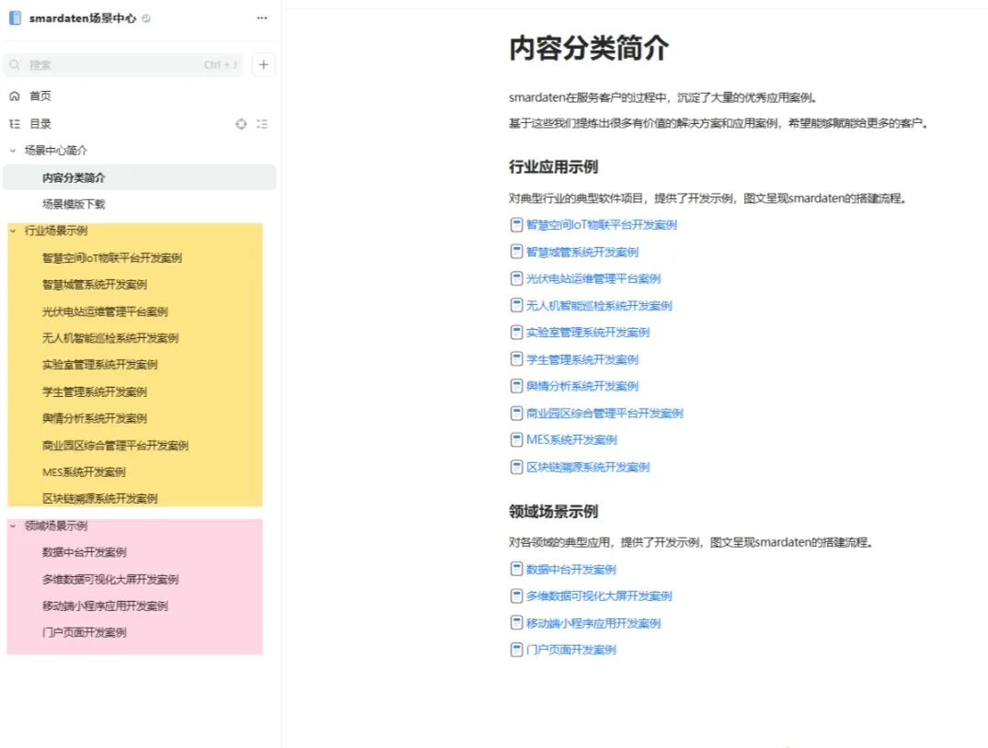Click the document icon beside MES系统开发案例 link
Screen dimensions: 988x748
click(x=516, y=439)
